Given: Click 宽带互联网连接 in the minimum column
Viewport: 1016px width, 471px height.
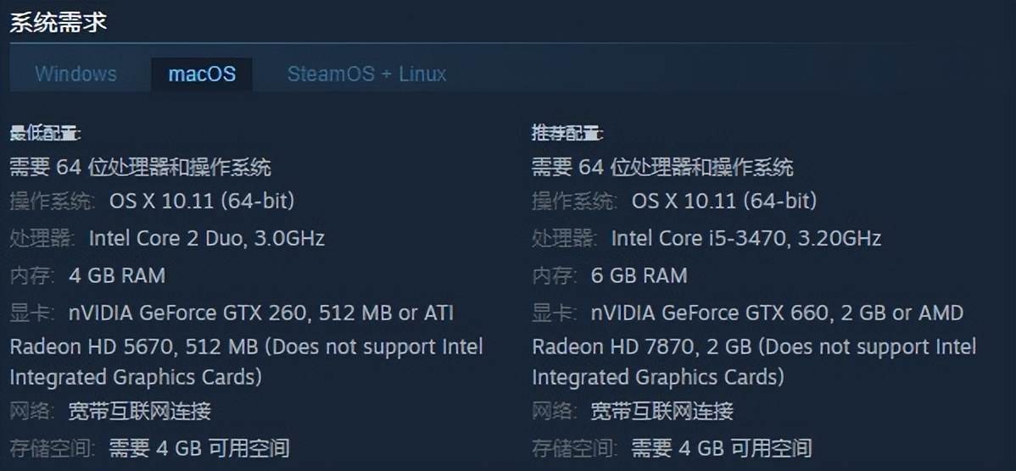Looking at the screenshot, I should coord(140,412).
